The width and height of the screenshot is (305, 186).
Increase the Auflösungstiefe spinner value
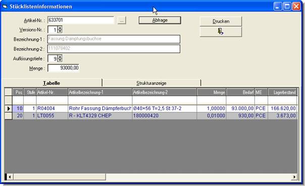[x=60, y=57]
